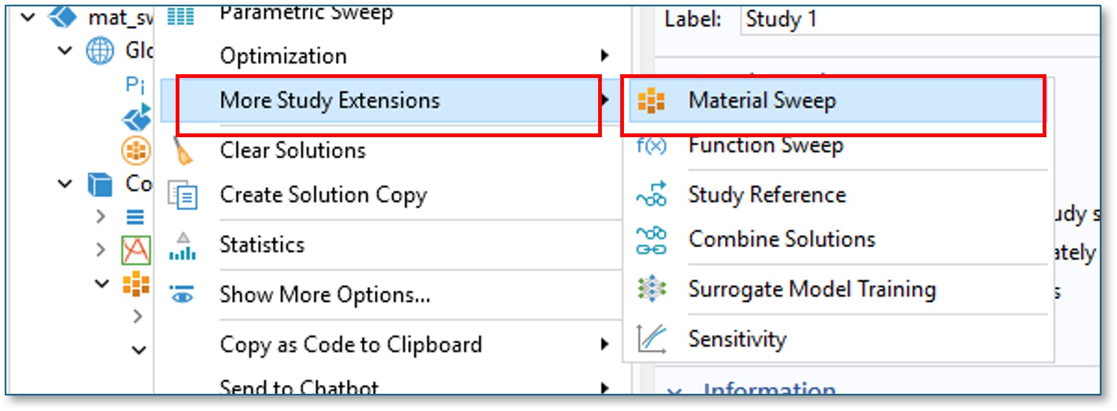Viewport: 1117px width, 411px height.
Task: Click the Create Solution Copy icon
Action: [x=183, y=195]
